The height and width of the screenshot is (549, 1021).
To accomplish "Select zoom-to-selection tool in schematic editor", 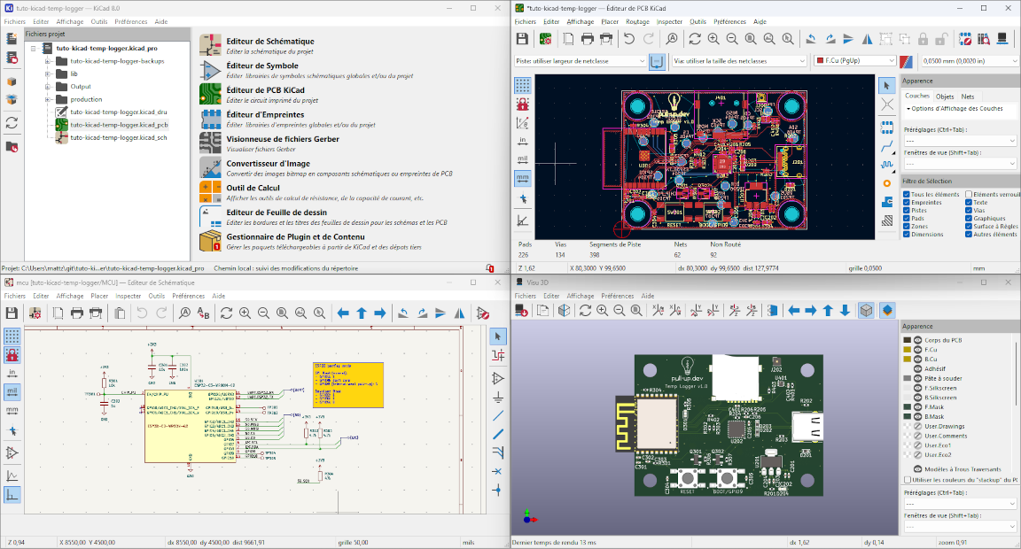I will 318,313.
